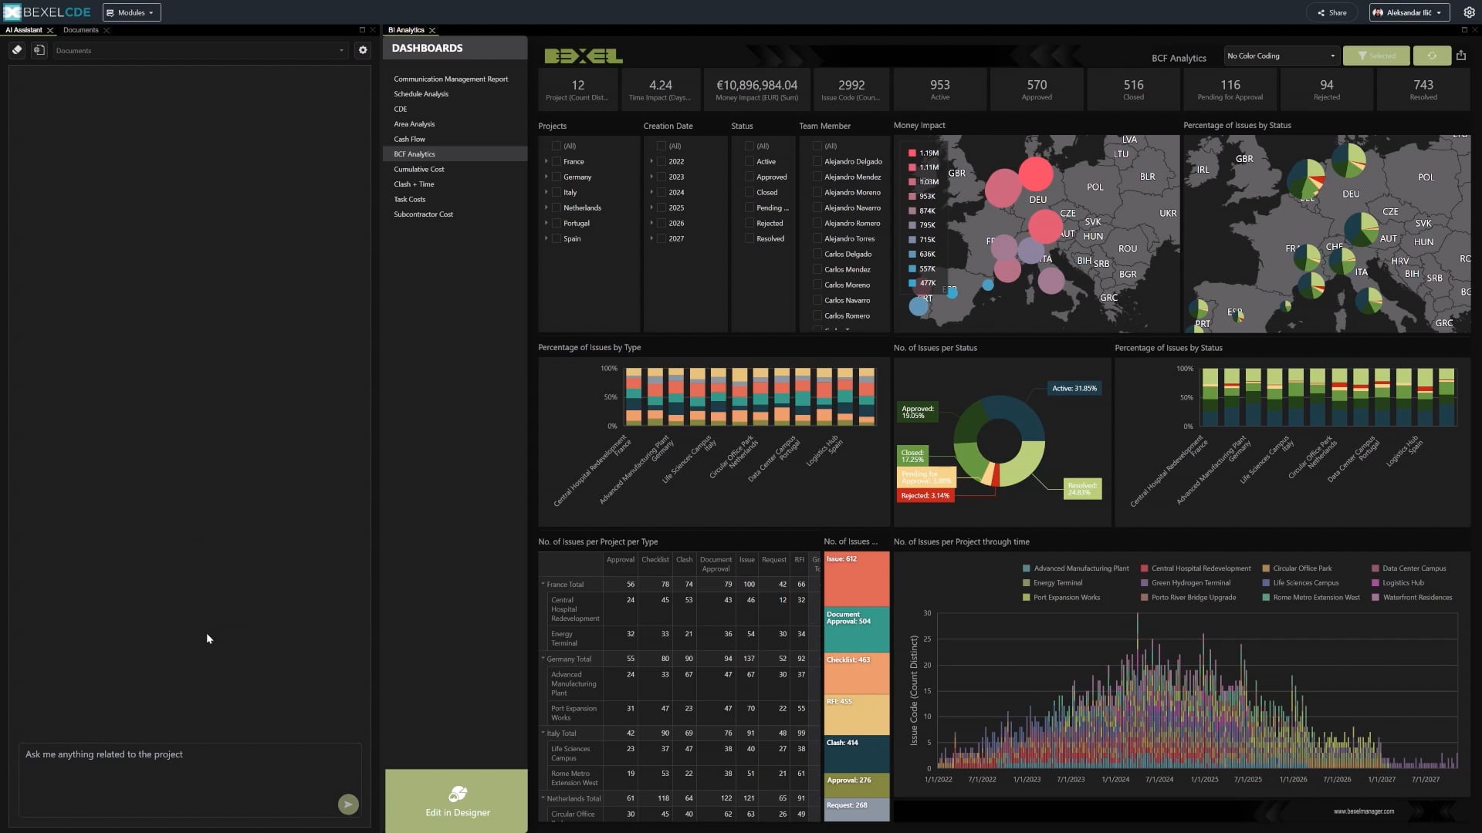The width and height of the screenshot is (1482, 833).
Task: Click the Checklist: 463 treemap block
Action: click(x=857, y=674)
